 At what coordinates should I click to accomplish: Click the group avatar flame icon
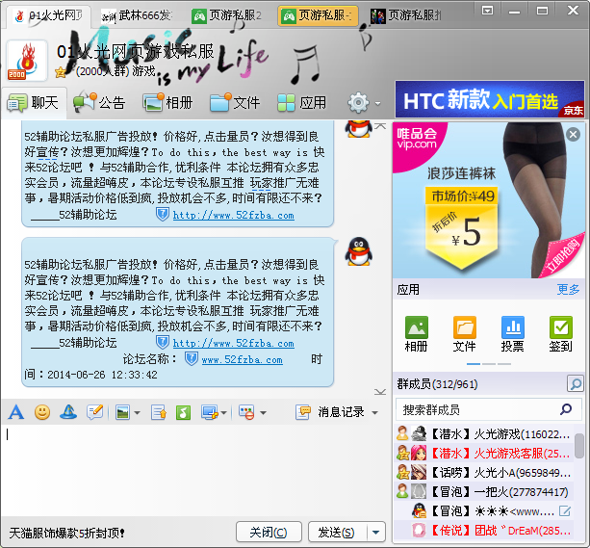coord(27,61)
